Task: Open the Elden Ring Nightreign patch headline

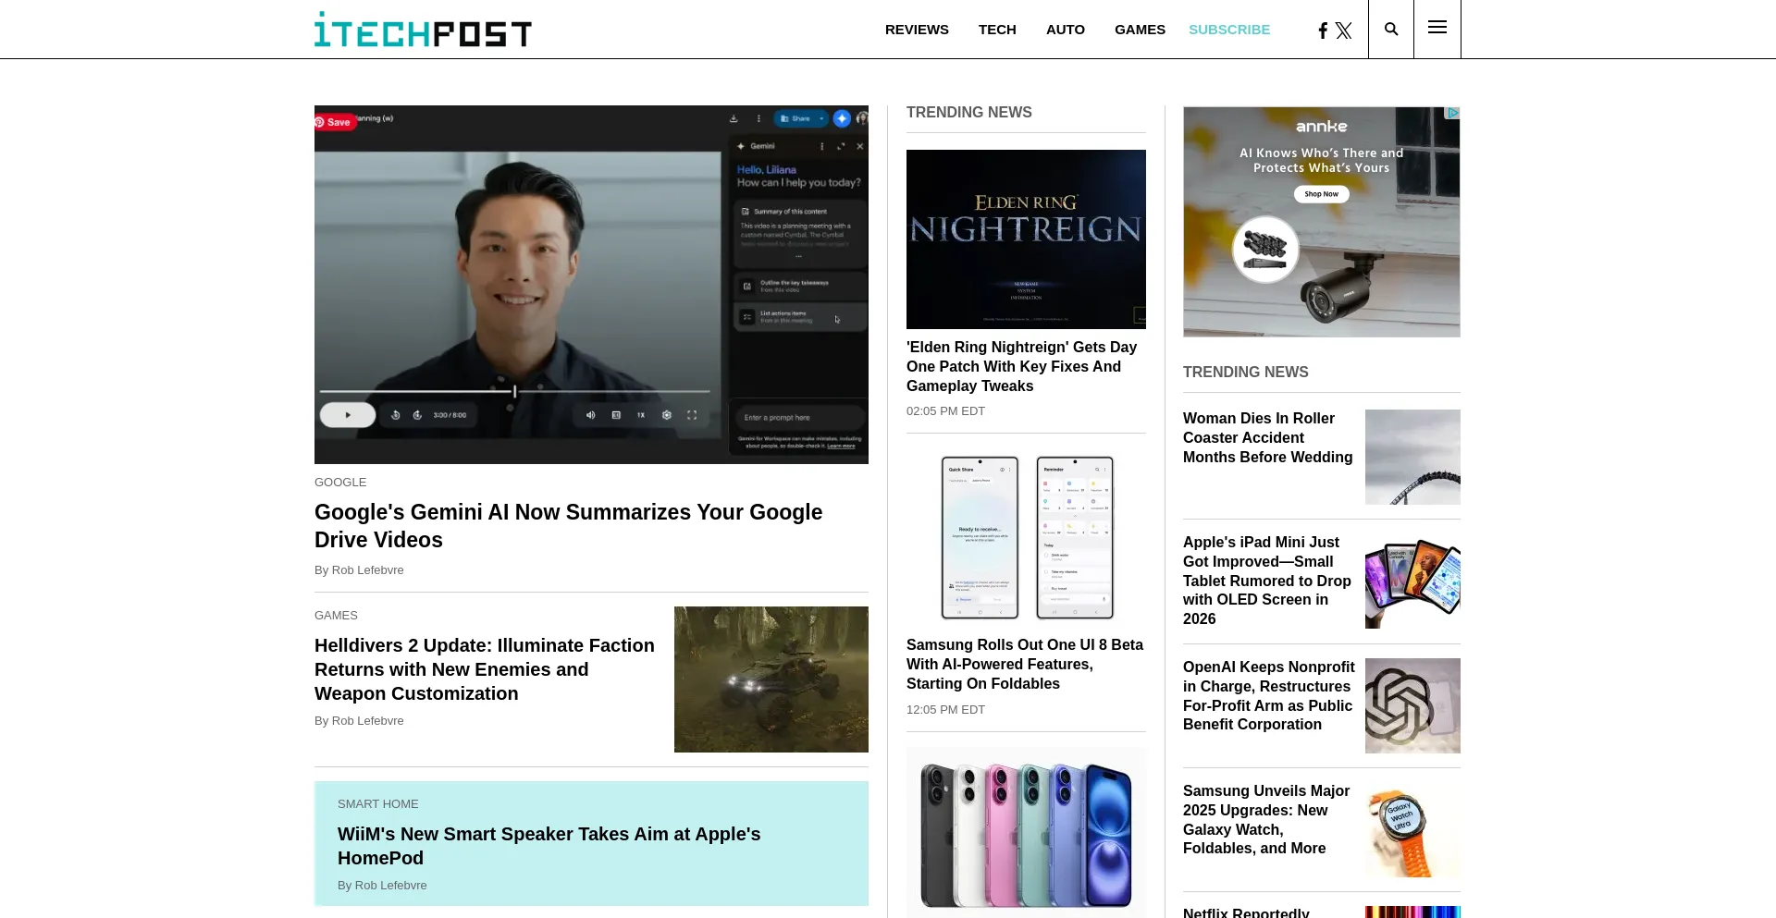Action: [x=1021, y=366]
